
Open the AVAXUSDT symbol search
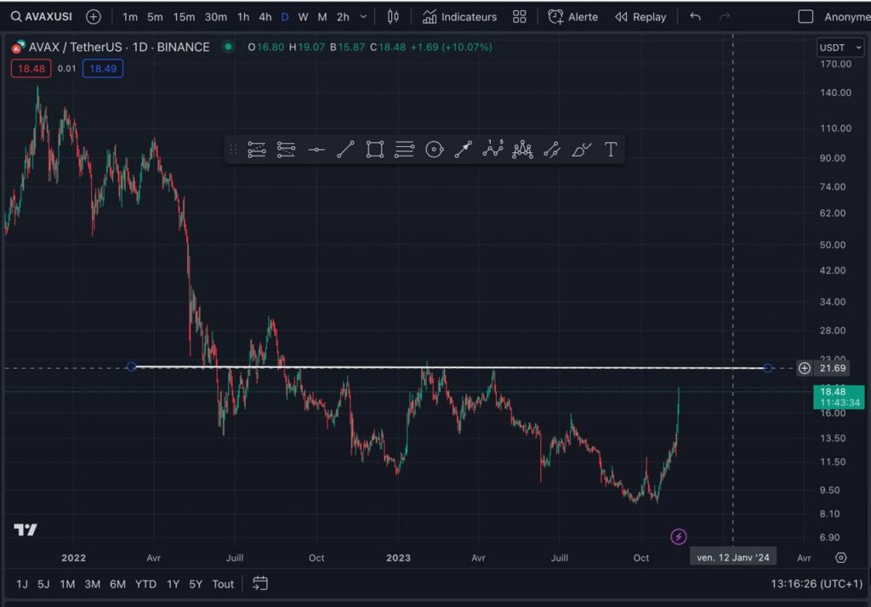pos(42,17)
